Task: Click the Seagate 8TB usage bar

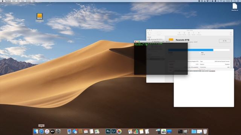Action: 199,50
